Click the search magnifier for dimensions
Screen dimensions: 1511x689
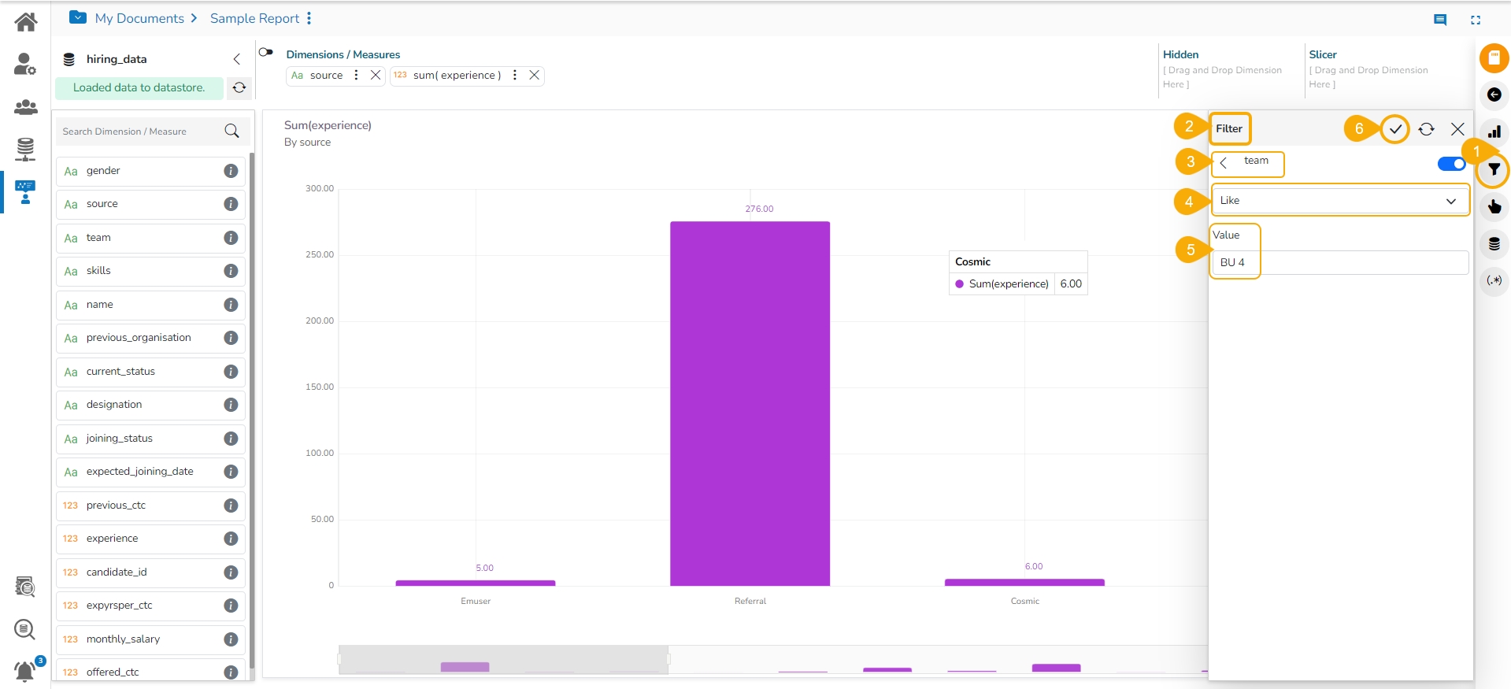coord(231,131)
